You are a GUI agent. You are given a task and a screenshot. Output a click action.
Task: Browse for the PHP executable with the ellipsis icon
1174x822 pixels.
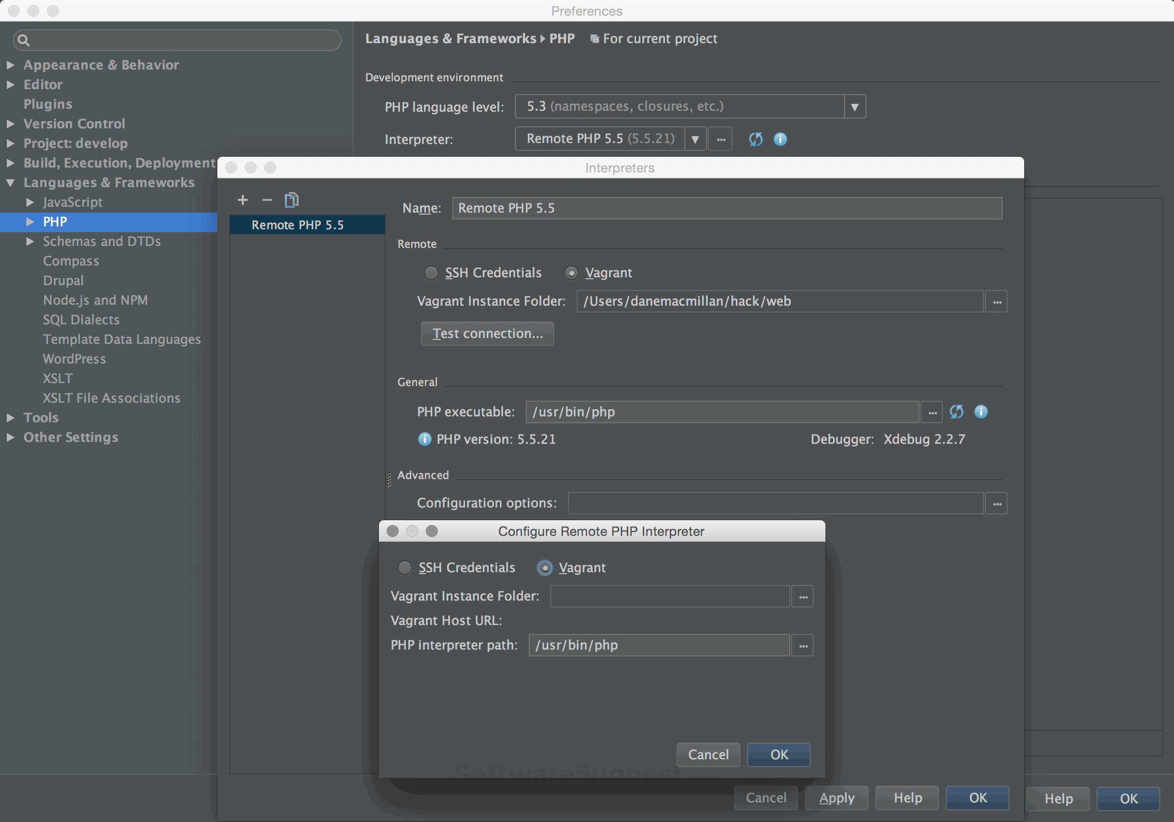pos(932,412)
